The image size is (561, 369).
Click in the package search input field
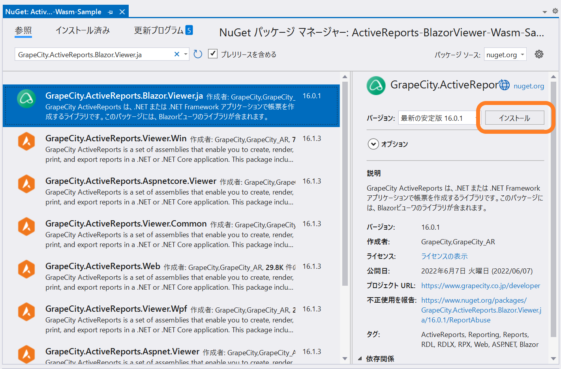[x=95, y=54]
